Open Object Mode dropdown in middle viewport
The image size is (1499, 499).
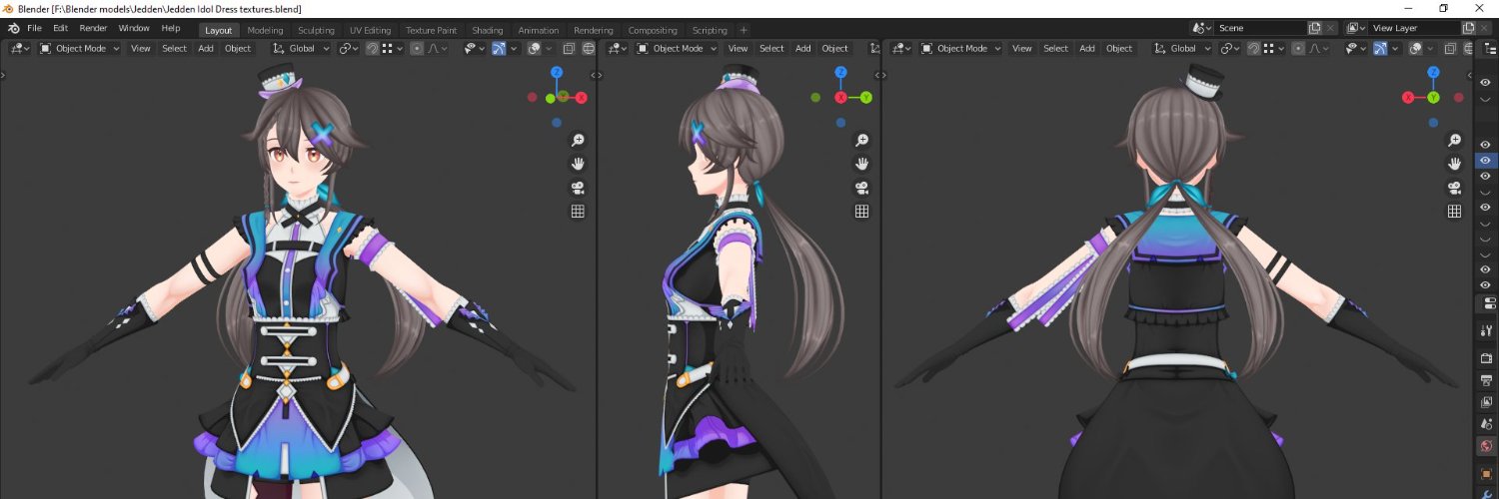[677, 48]
